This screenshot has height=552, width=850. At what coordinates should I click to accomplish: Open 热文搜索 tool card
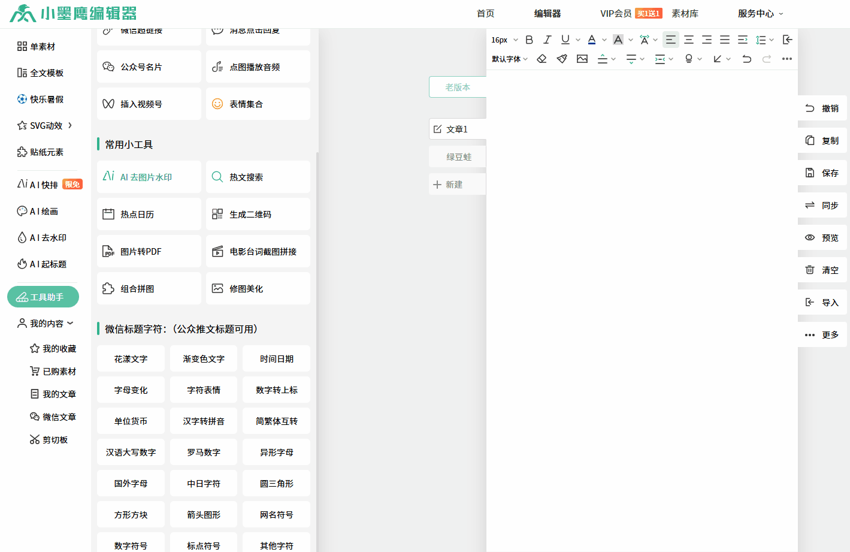click(258, 177)
